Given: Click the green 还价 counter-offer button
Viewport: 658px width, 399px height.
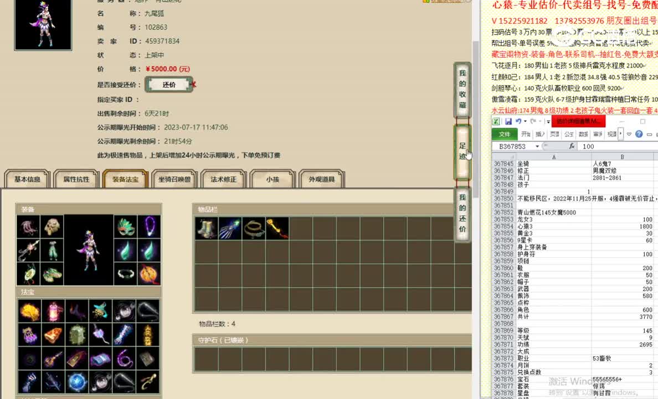Looking at the screenshot, I should click(169, 84).
